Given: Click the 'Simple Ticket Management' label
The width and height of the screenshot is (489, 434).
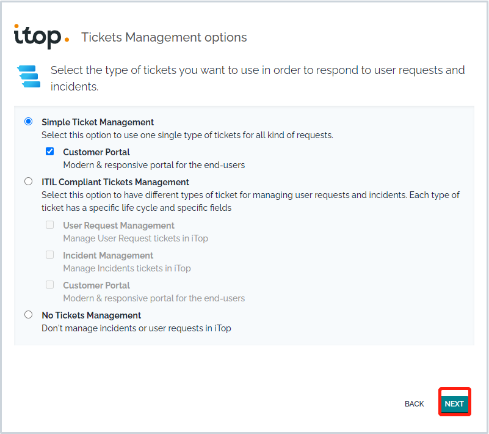Looking at the screenshot, I should pyautogui.click(x=98, y=122).
